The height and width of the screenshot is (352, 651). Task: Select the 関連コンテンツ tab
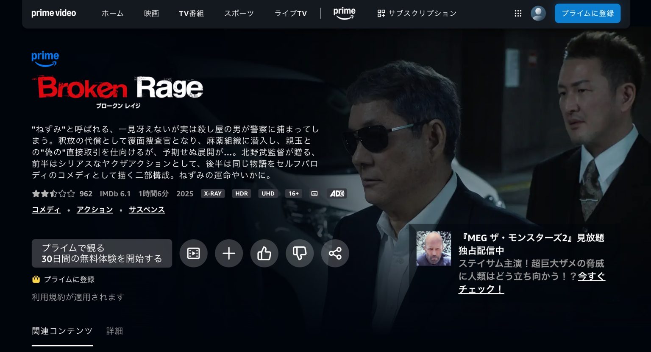click(x=62, y=331)
